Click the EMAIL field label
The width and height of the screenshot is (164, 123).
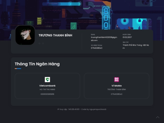(x=93, y=35)
